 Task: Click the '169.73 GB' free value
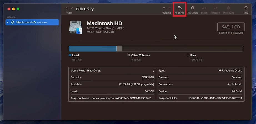tap(196, 60)
